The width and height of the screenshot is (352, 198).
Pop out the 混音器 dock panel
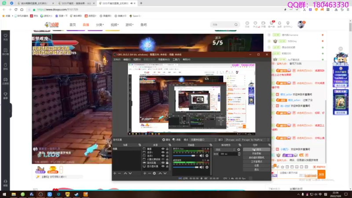point(211,145)
